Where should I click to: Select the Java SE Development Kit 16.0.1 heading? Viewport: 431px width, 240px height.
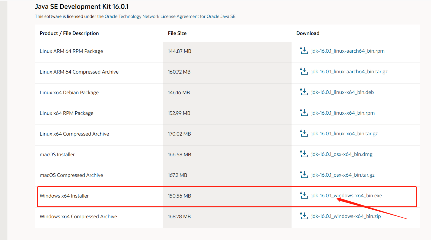coord(82,7)
